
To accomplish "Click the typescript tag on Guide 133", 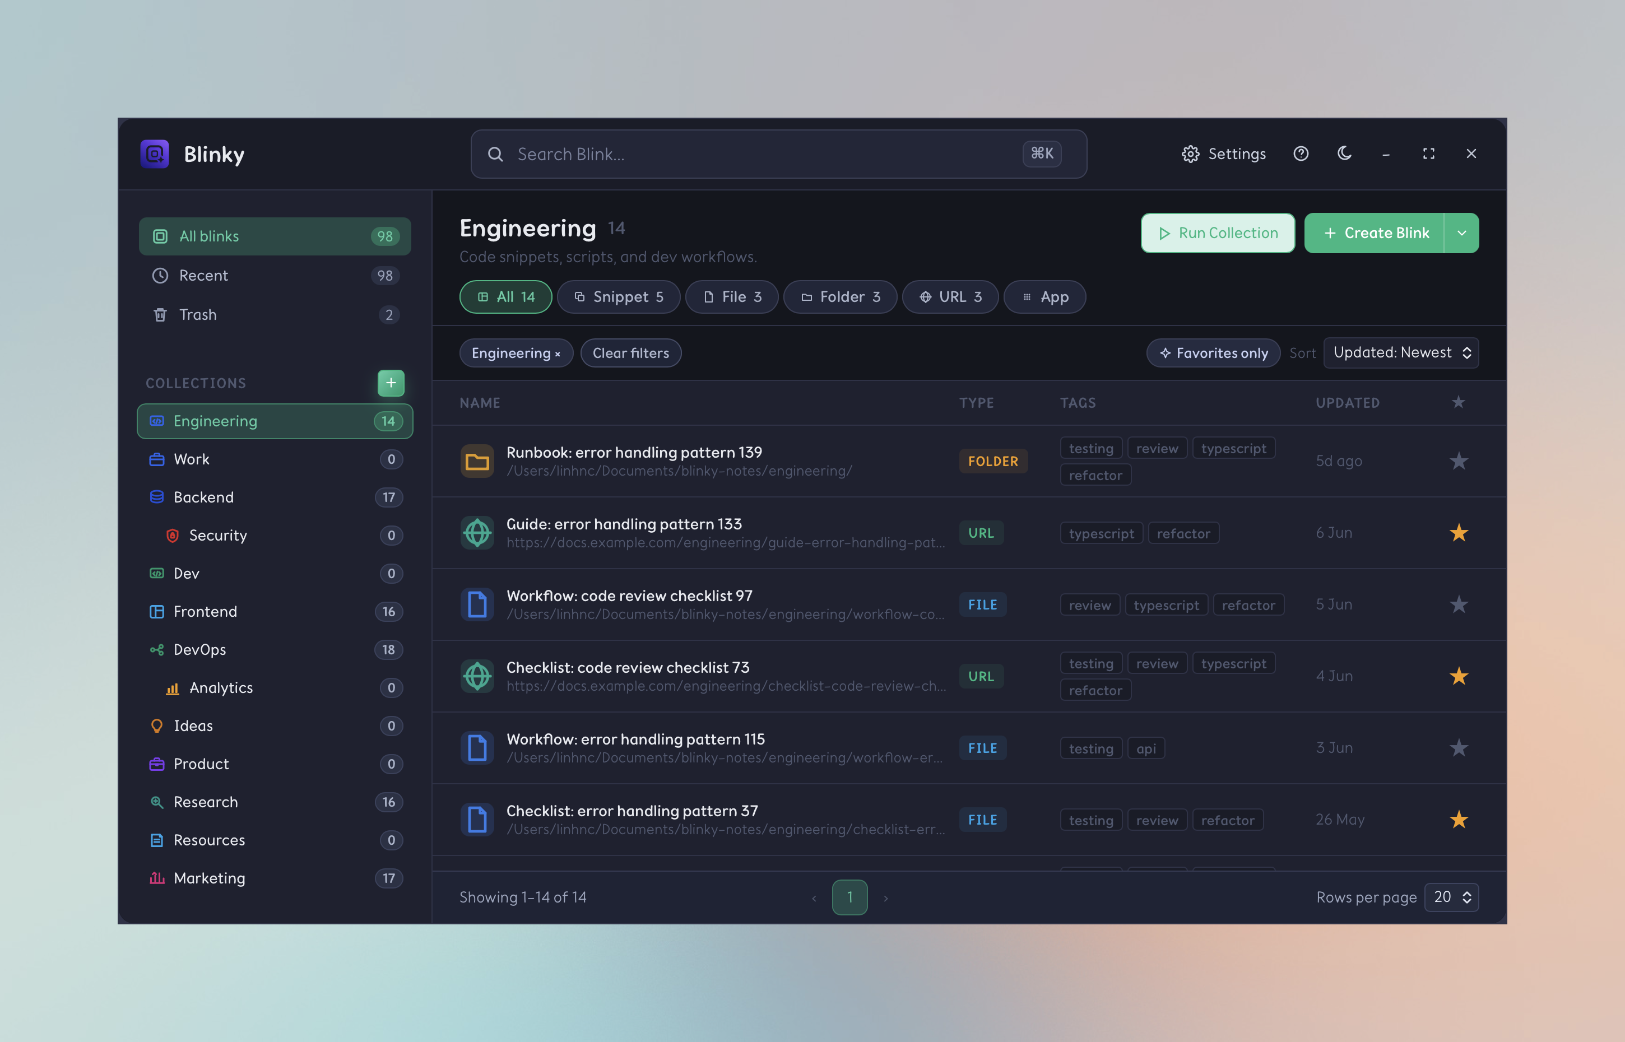I will click(x=1101, y=533).
